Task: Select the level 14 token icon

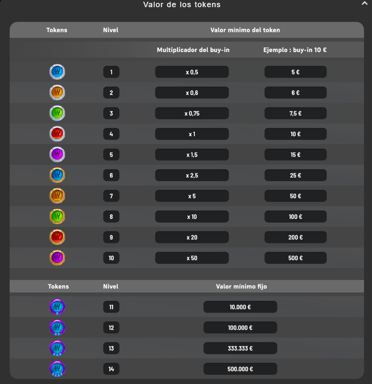Action: click(57, 369)
